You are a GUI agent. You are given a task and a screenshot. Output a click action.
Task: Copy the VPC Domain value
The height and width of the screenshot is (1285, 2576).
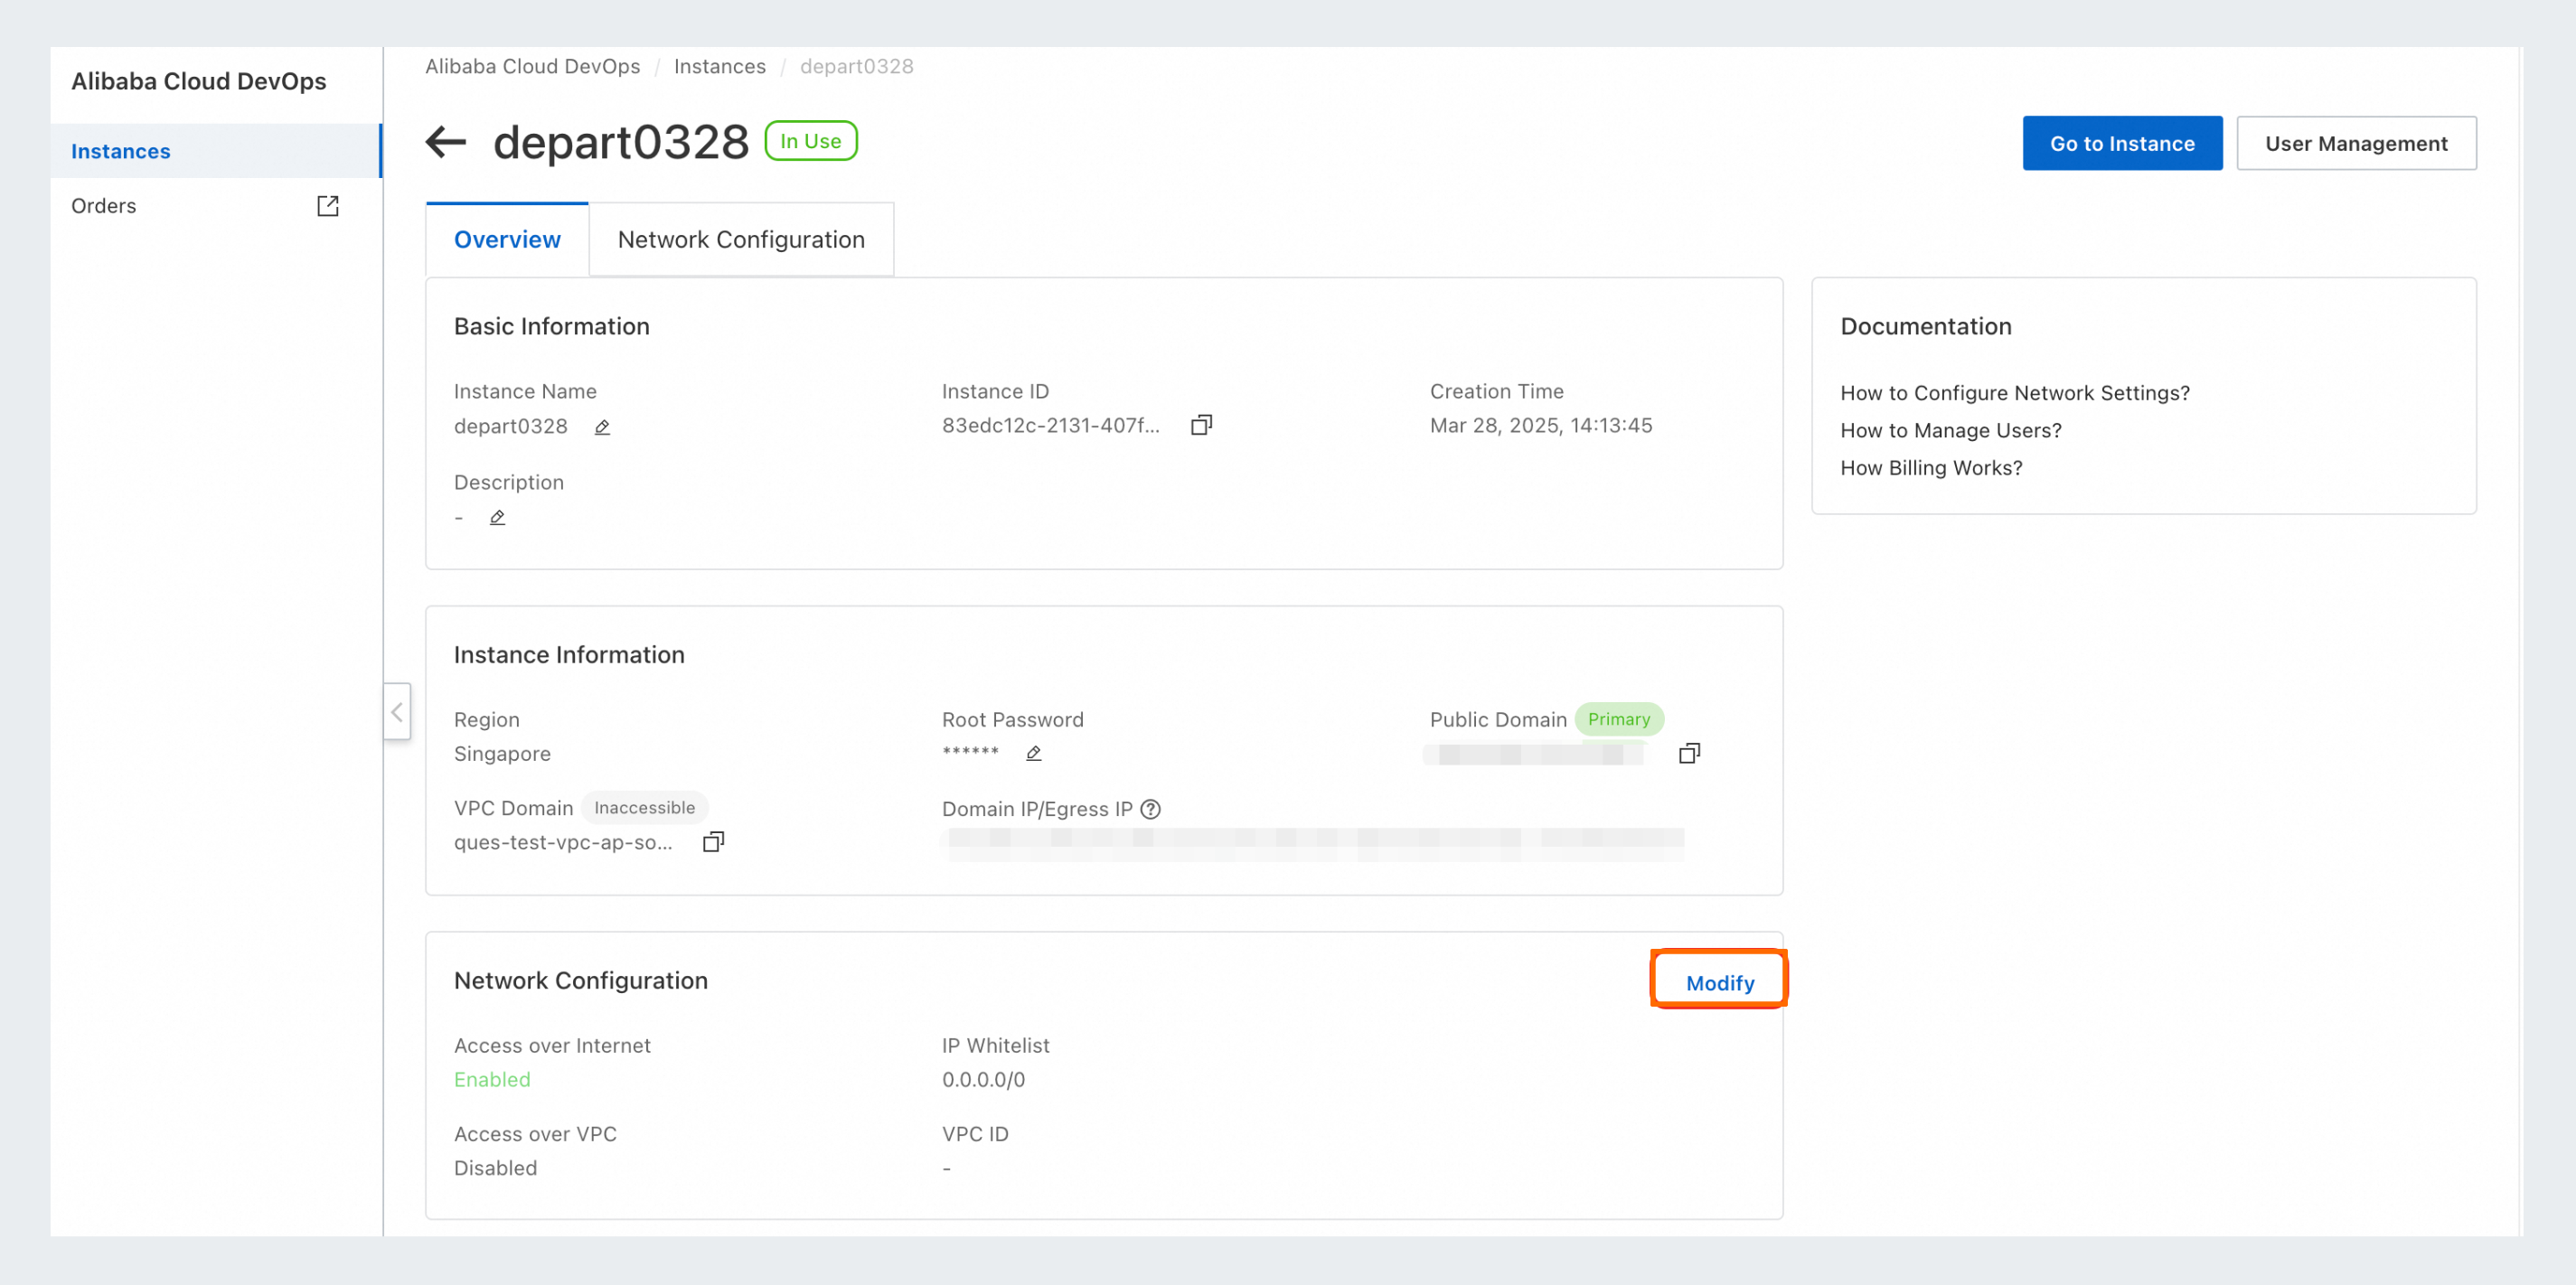pyautogui.click(x=713, y=841)
